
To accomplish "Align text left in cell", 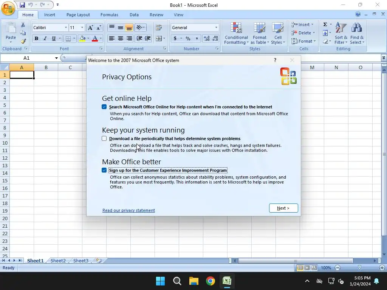I will [112, 39].
